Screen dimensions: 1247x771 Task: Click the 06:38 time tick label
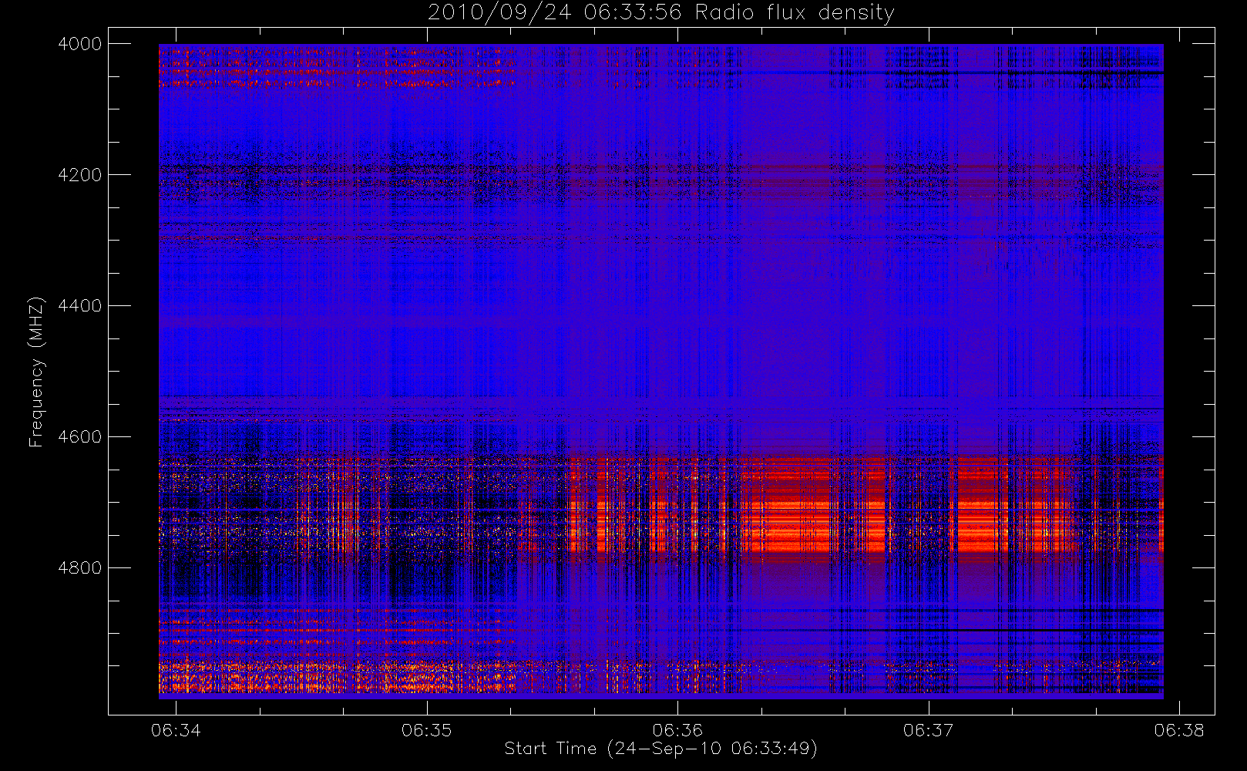coord(1179,730)
